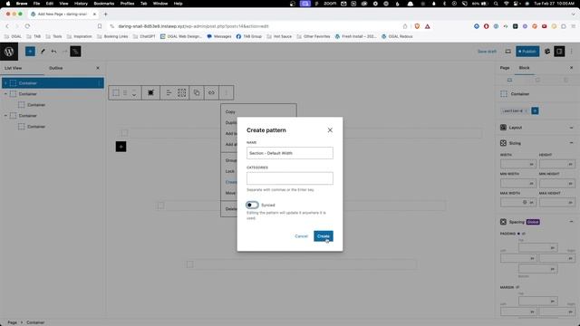This screenshot has width=580, height=326.
Task: Switch to the Page tab in sidebar
Action: click(x=505, y=68)
